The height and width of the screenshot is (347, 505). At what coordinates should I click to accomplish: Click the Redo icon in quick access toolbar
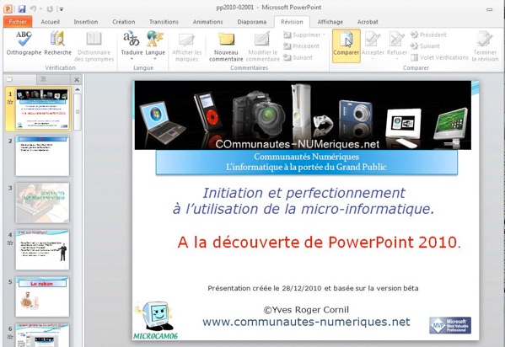(50, 8)
